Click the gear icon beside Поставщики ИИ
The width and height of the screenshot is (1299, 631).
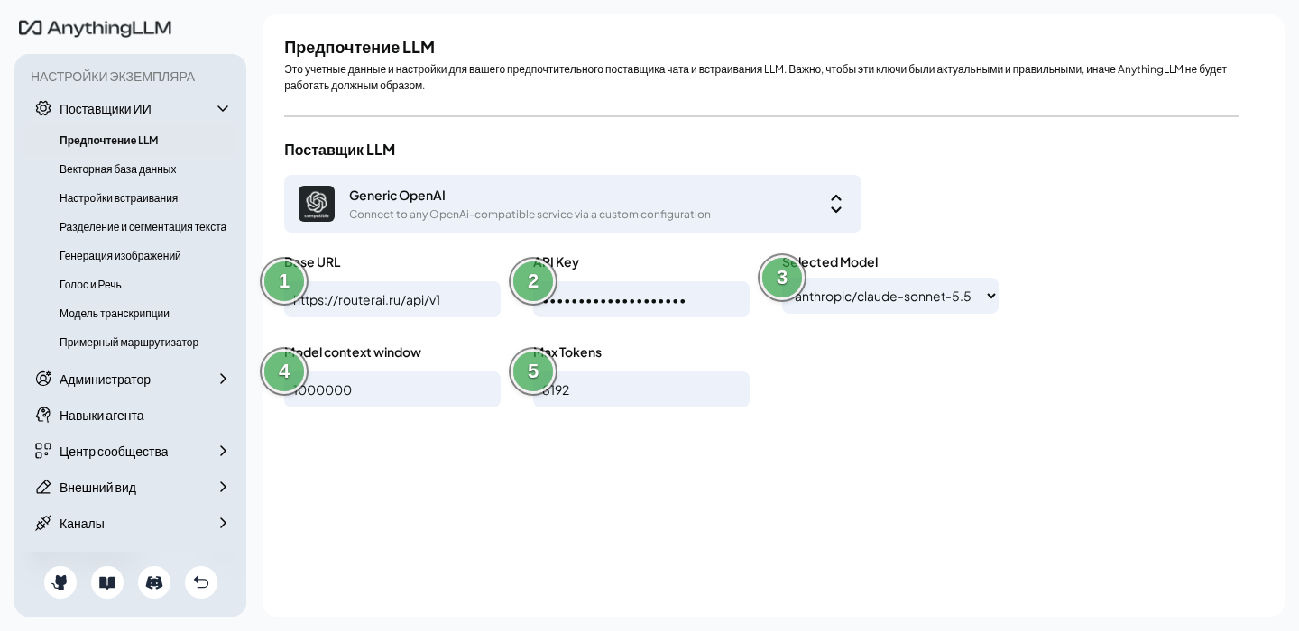click(x=43, y=109)
